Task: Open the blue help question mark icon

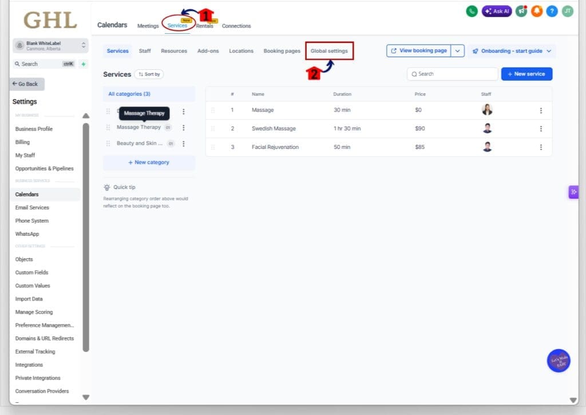Action: (552, 11)
